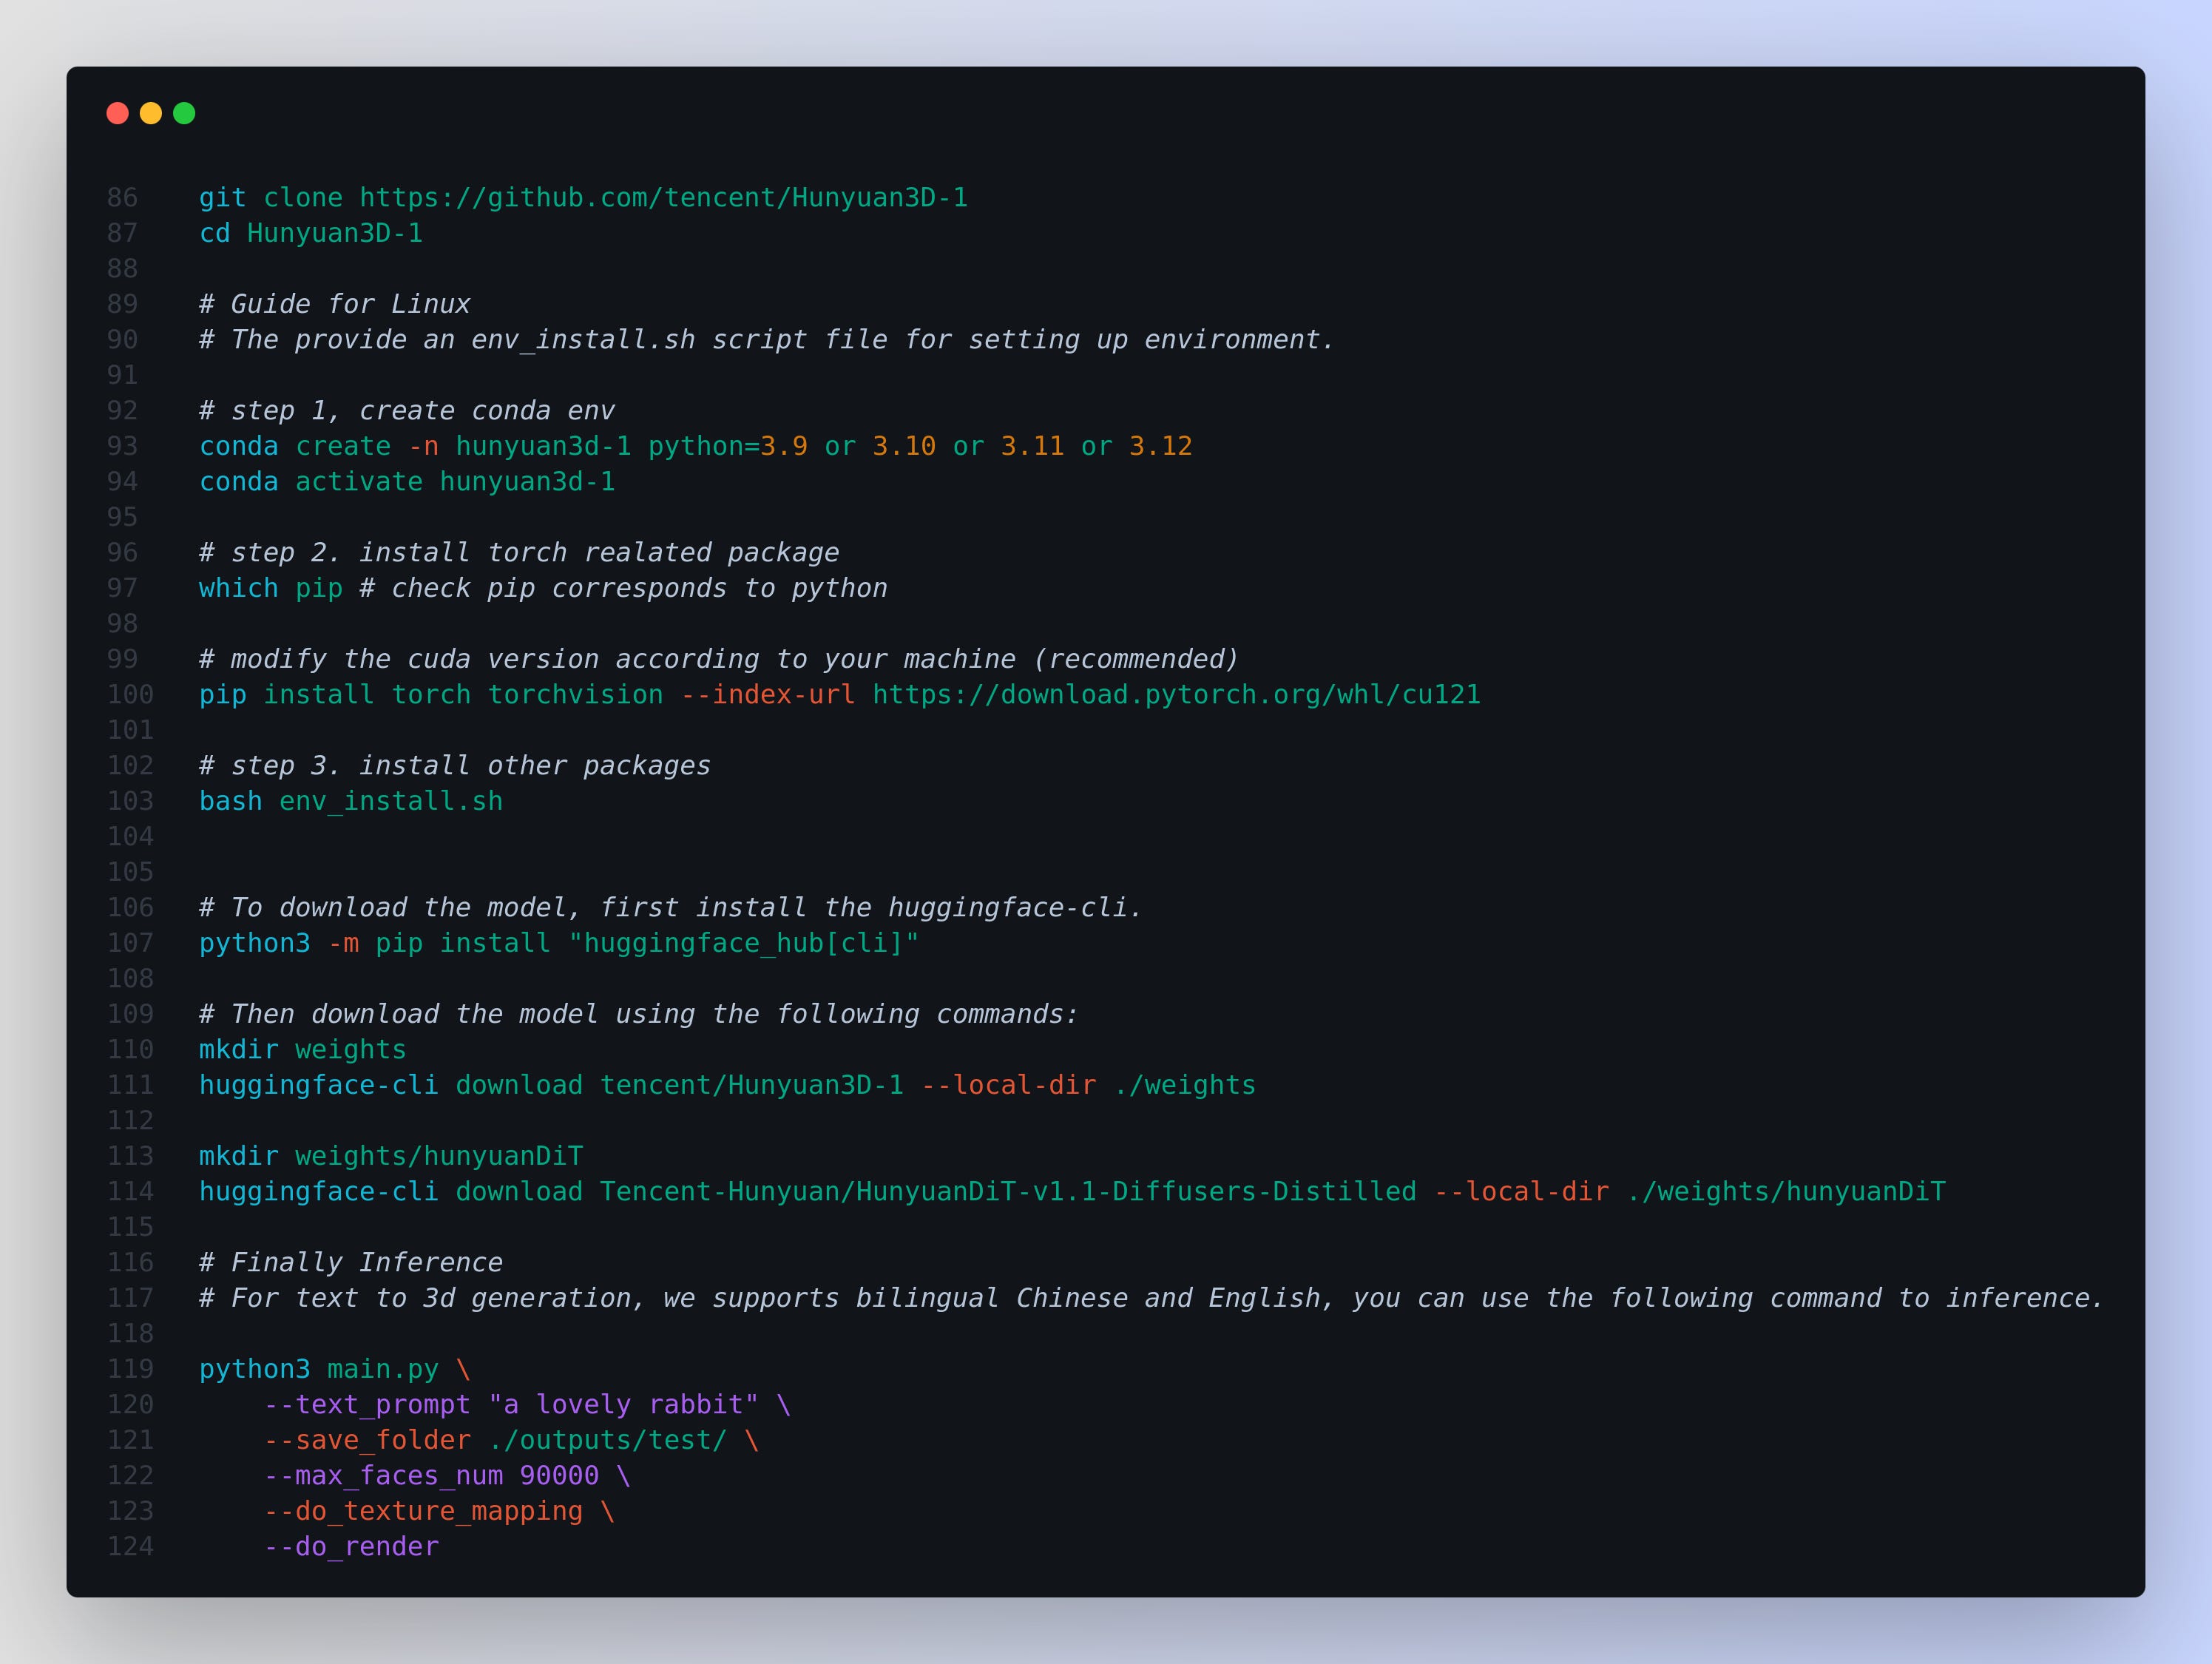
Task: Click the '# Finally Inference' comment
Action: (x=350, y=1263)
